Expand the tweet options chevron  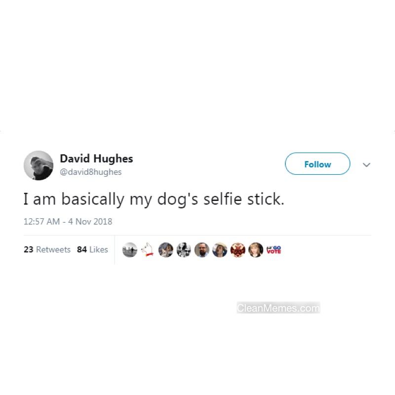click(366, 165)
